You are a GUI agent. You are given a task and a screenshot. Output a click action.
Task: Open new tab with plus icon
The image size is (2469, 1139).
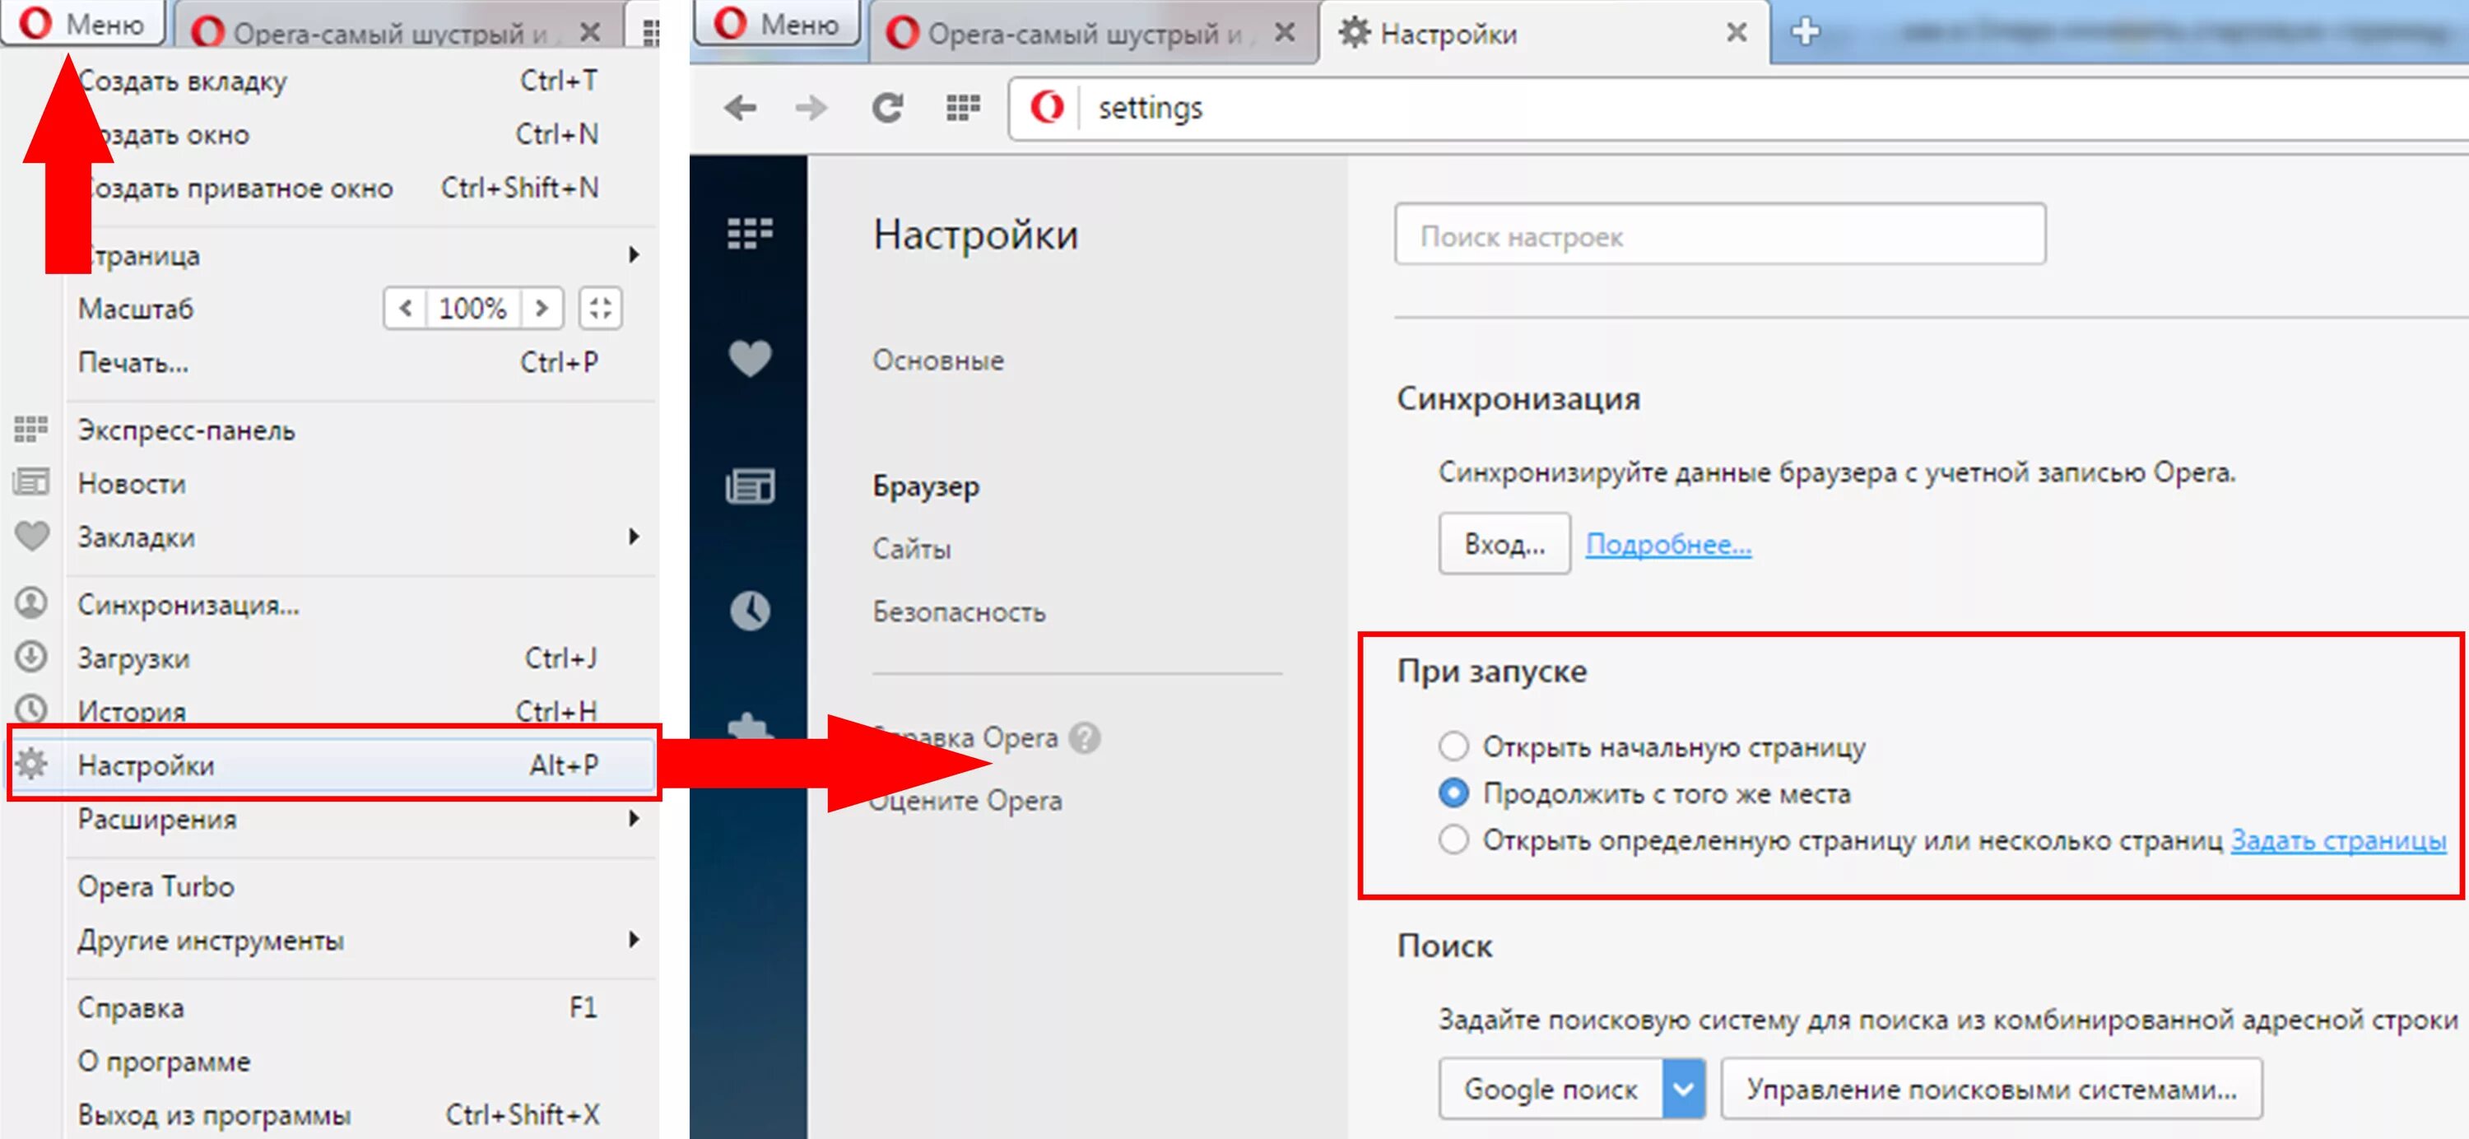click(x=1805, y=31)
